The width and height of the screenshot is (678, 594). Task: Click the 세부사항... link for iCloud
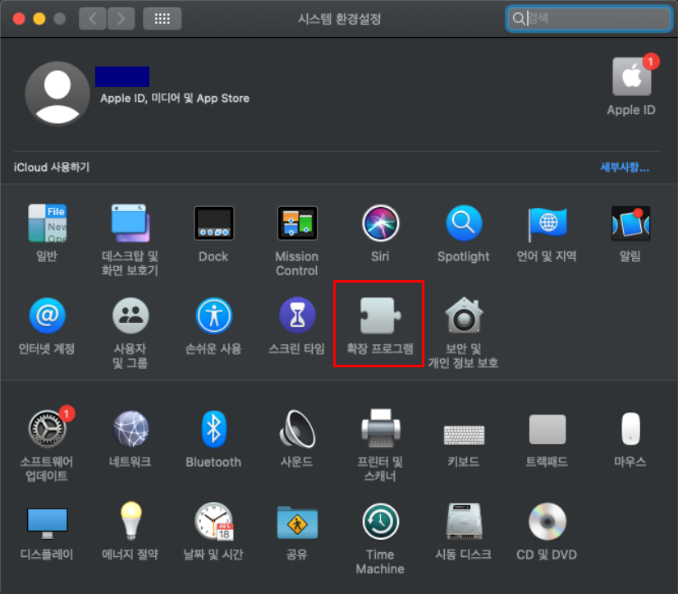pos(625,168)
